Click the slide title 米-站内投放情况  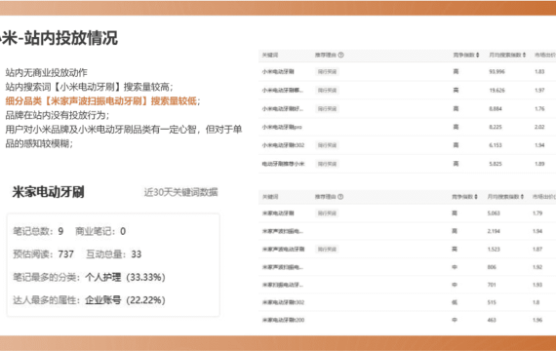click(x=60, y=38)
